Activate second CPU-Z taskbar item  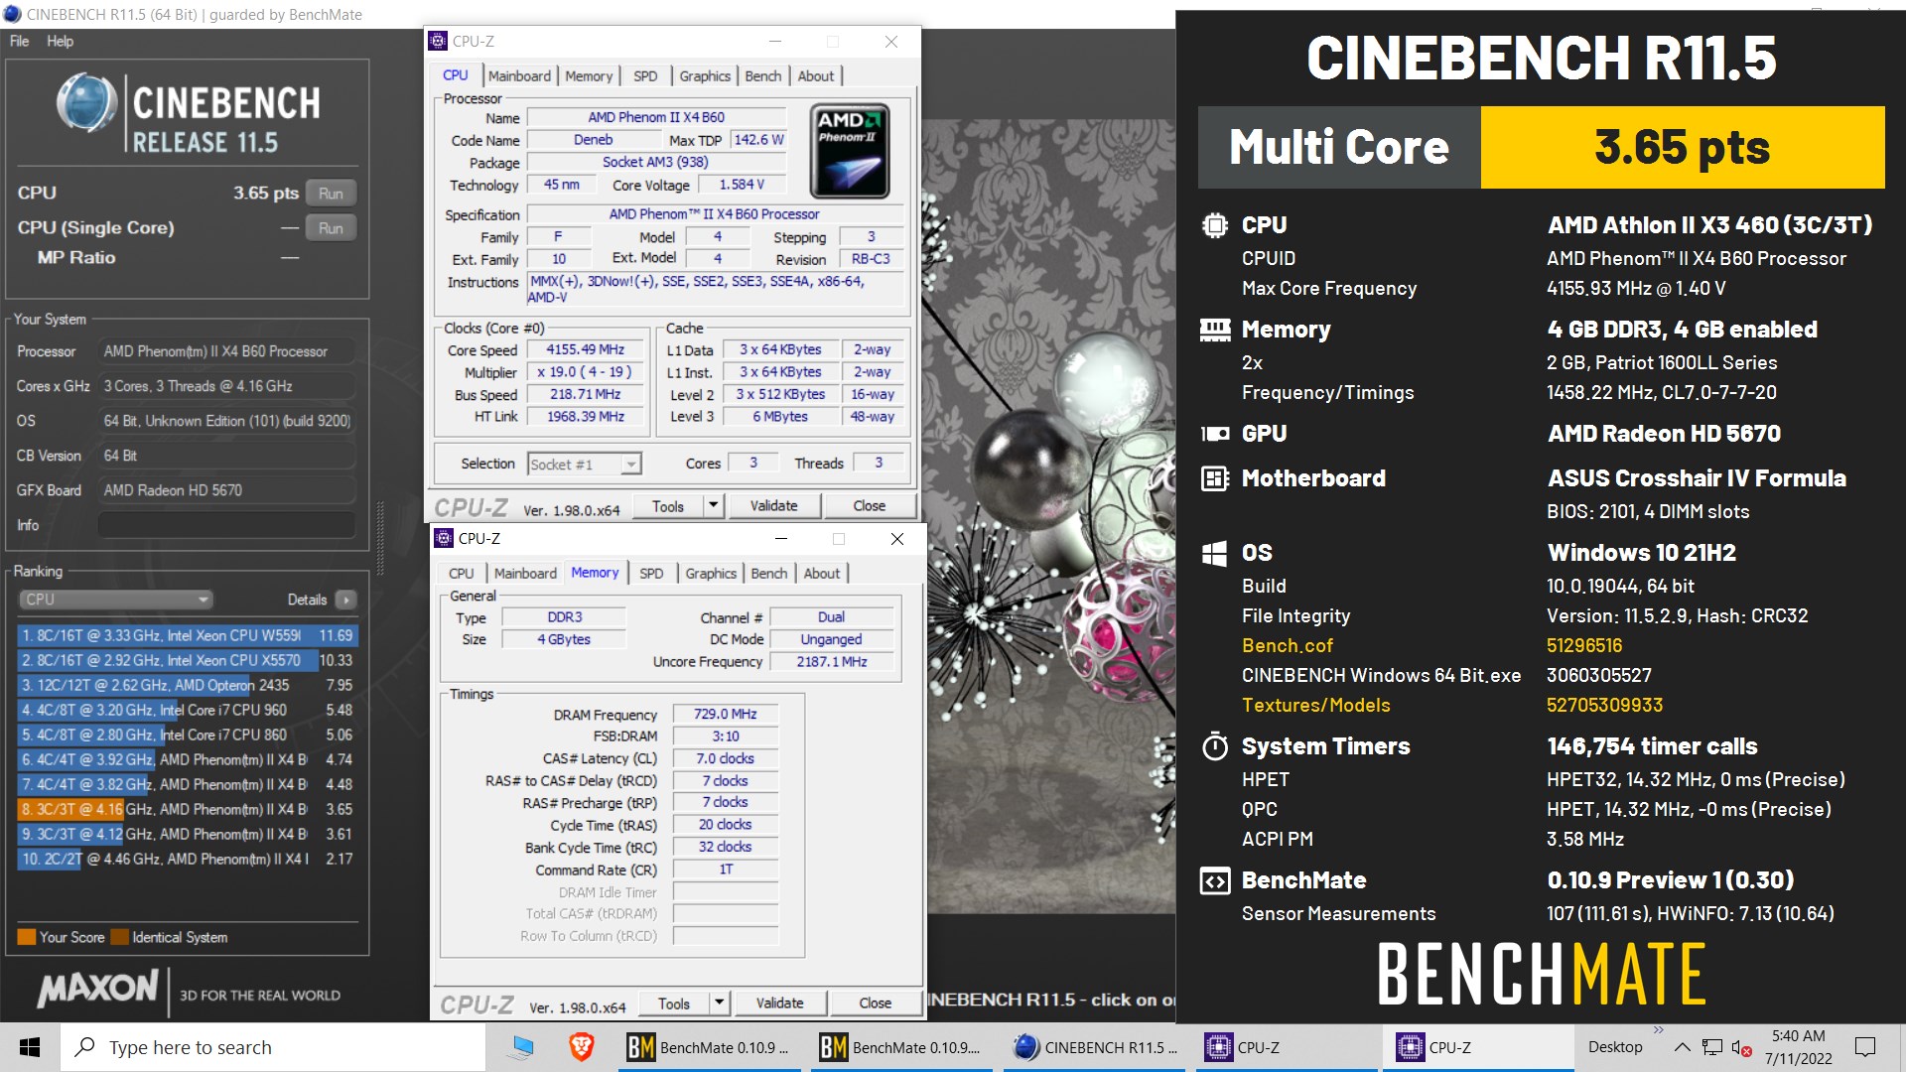[x=1479, y=1047]
